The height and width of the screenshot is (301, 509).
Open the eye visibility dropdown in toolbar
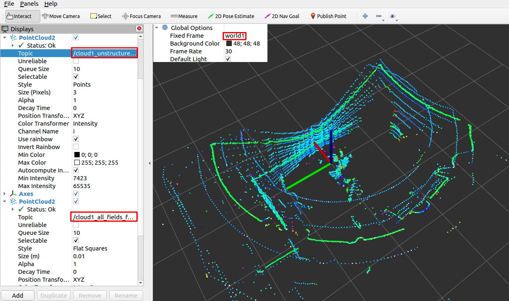(x=393, y=16)
